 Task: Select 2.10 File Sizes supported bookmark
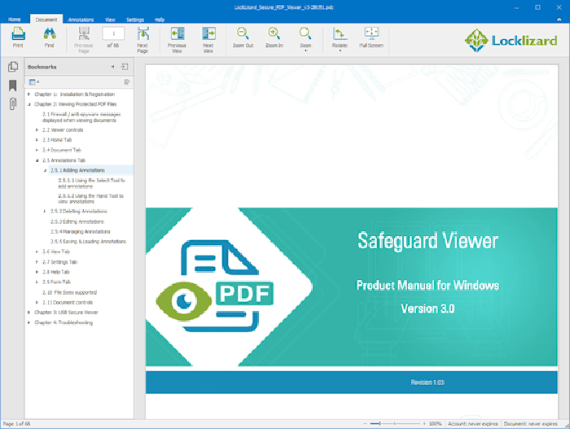[x=69, y=292]
